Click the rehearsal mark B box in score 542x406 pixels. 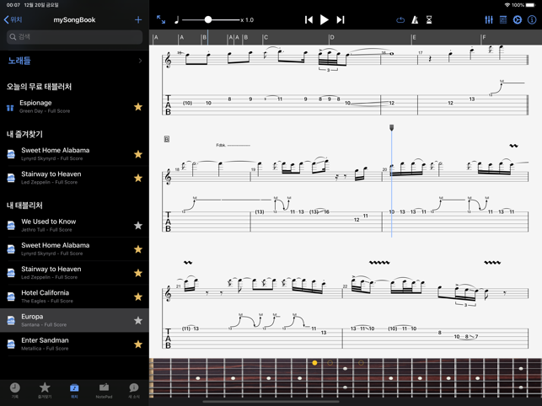(167, 139)
